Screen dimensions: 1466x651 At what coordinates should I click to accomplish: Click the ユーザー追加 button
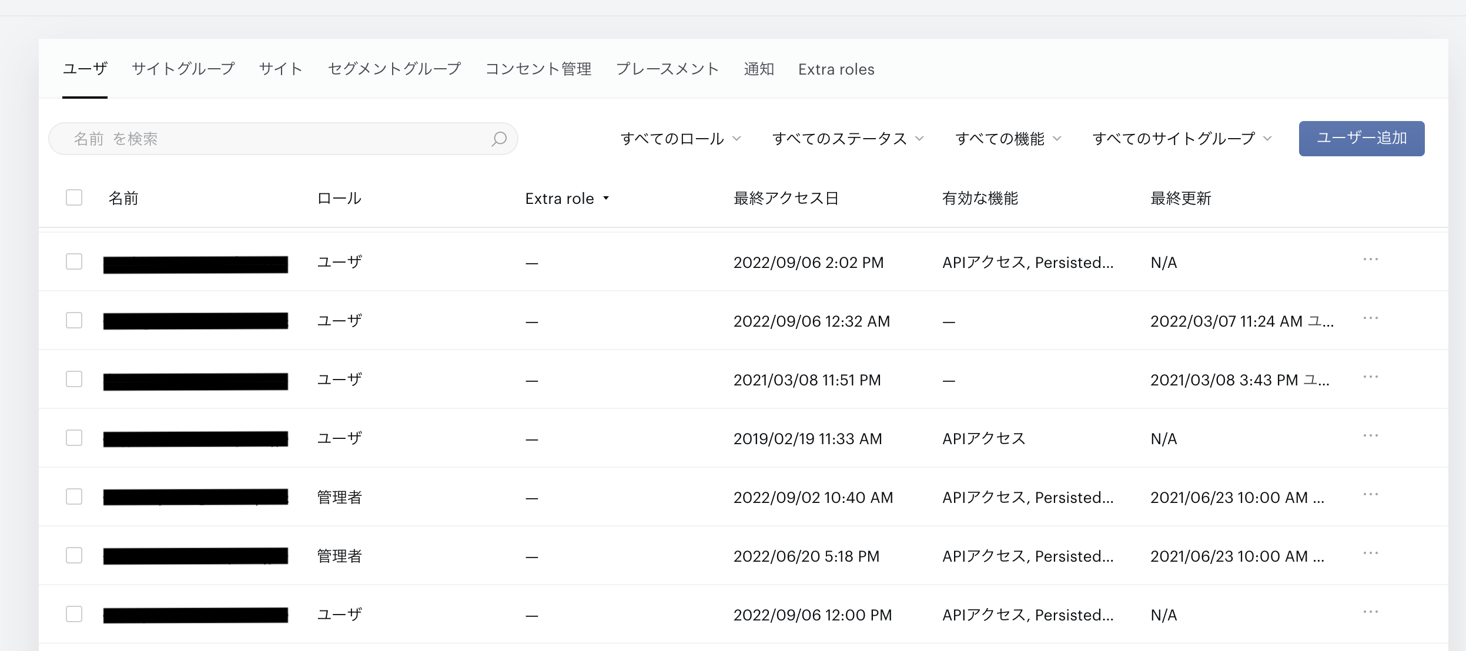tap(1361, 139)
